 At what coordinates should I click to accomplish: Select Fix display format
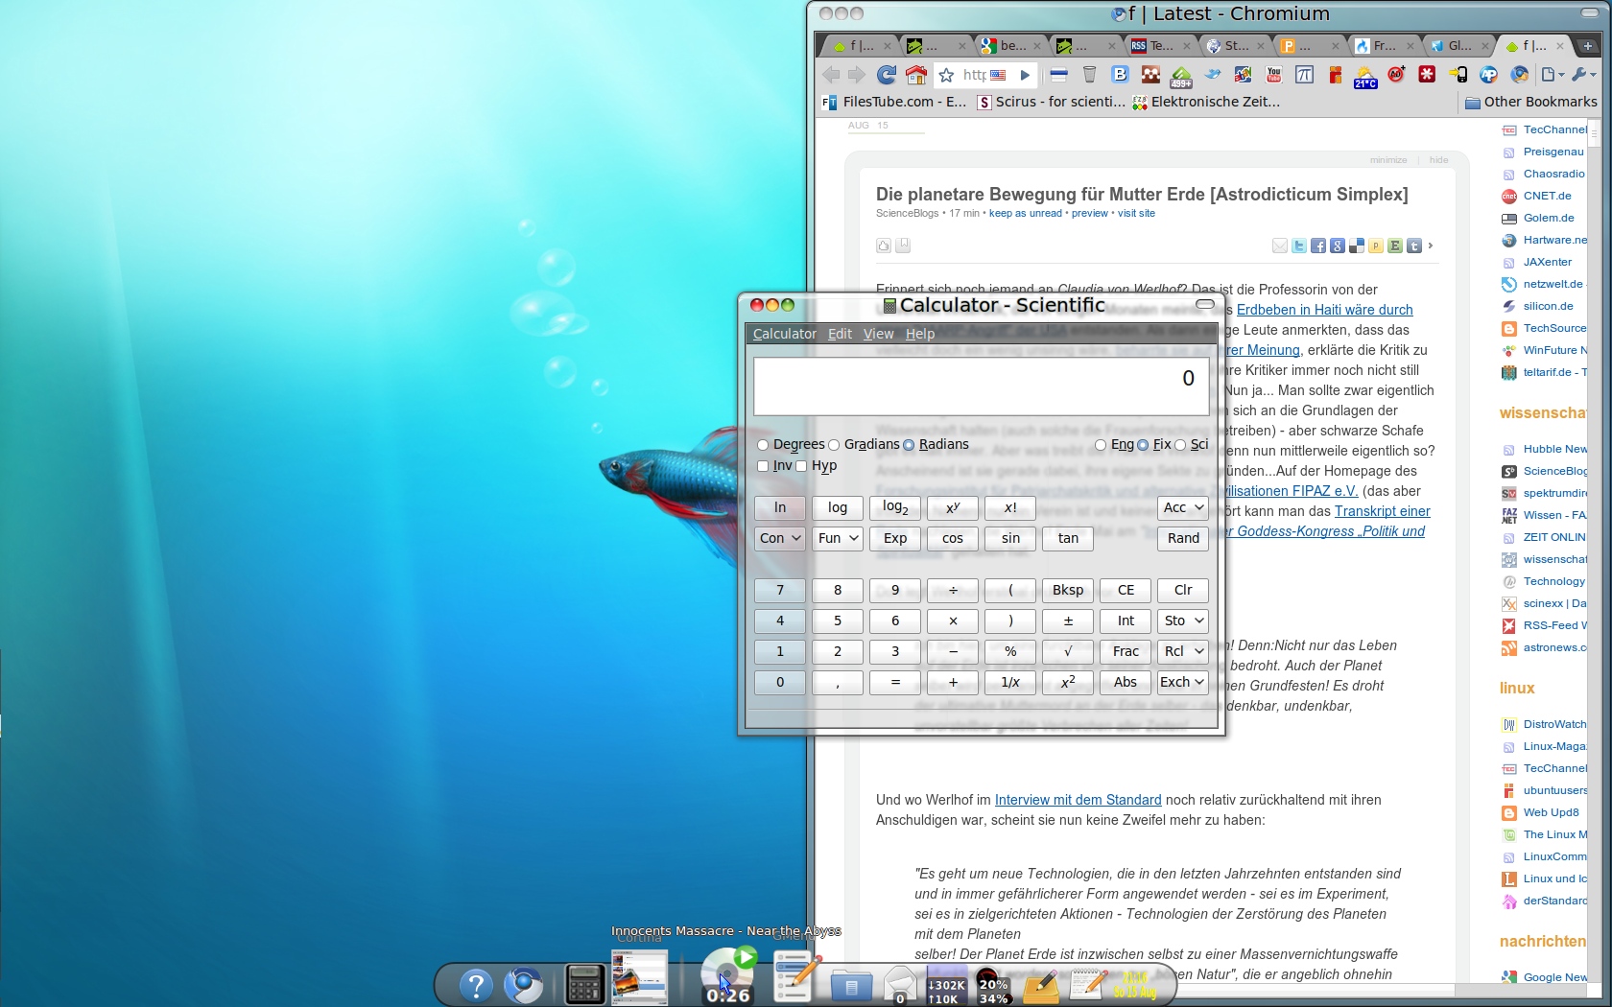[1154, 444]
